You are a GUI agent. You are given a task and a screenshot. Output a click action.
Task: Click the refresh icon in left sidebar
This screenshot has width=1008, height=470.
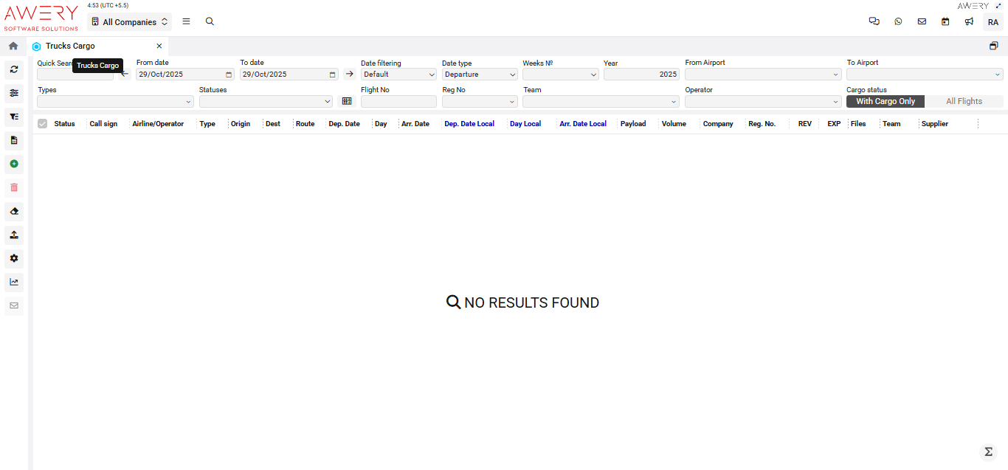pyautogui.click(x=13, y=69)
